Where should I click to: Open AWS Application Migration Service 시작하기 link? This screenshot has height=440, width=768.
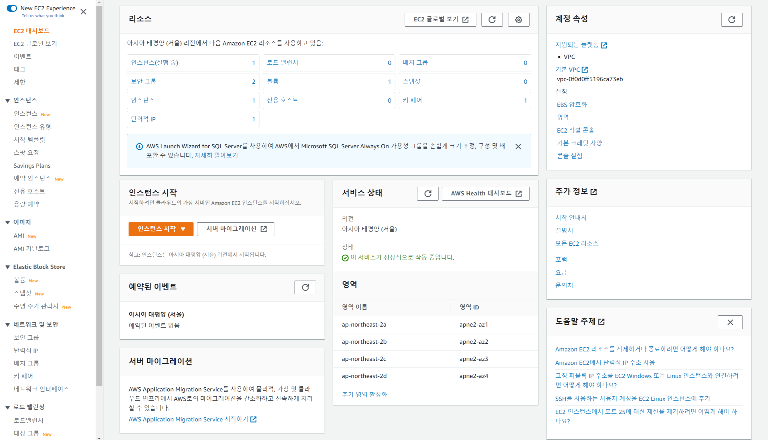pyautogui.click(x=193, y=420)
